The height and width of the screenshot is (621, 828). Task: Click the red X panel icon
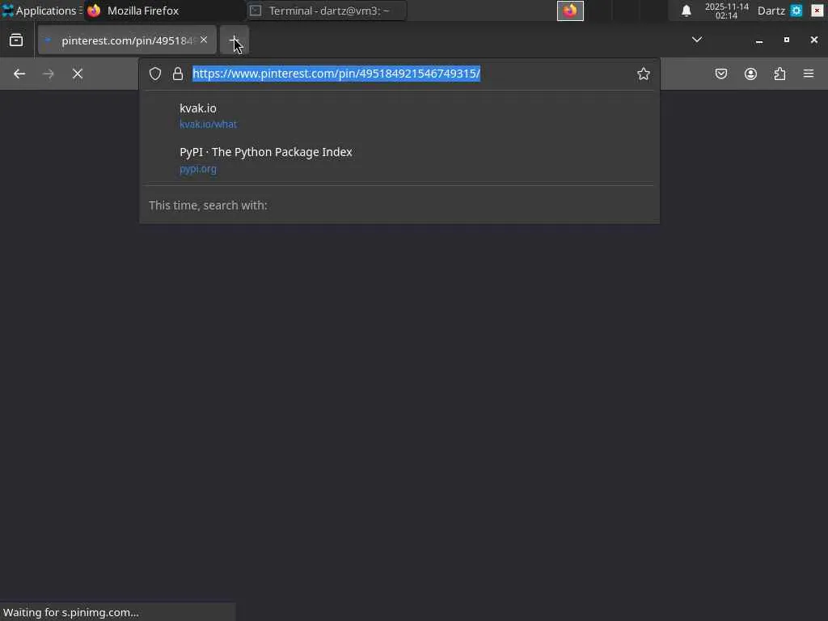pyautogui.click(x=817, y=11)
